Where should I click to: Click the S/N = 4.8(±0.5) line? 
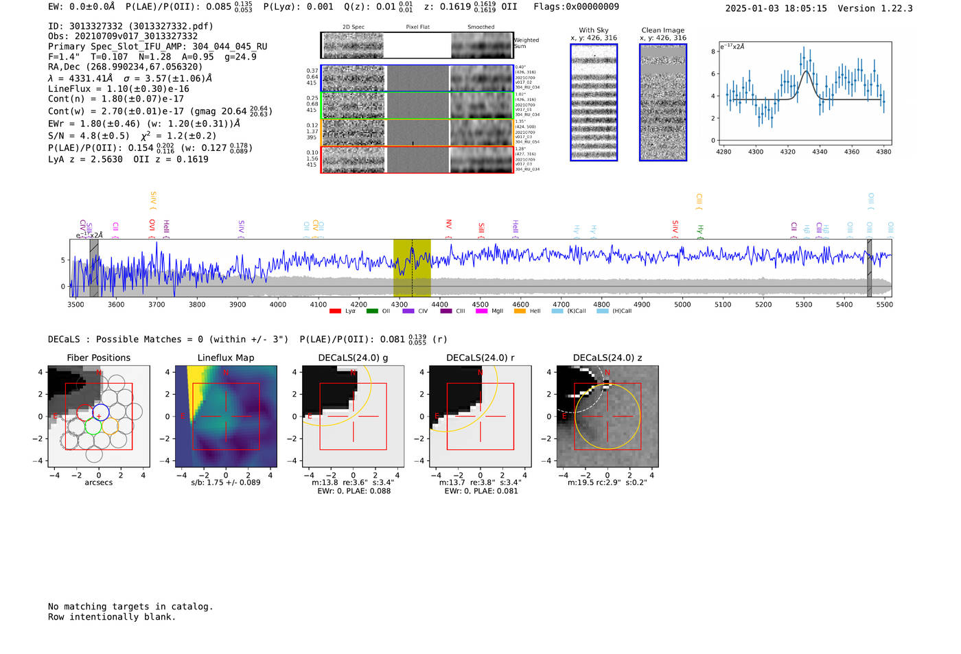pyautogui.click(x=89, y=136)
